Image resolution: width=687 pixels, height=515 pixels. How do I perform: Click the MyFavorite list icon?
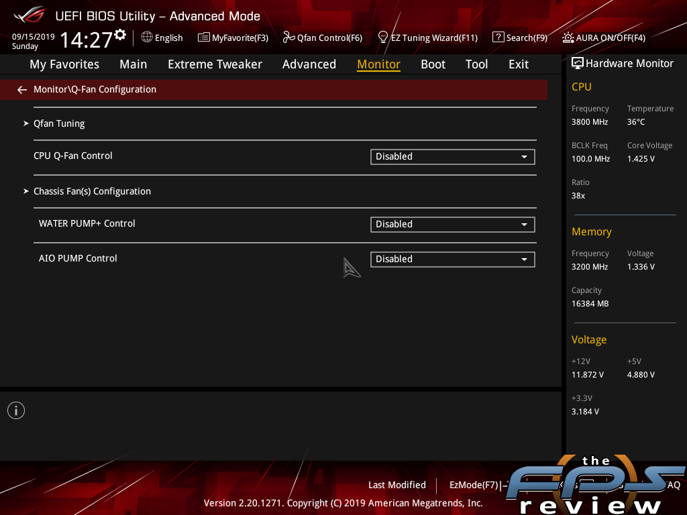203,38
